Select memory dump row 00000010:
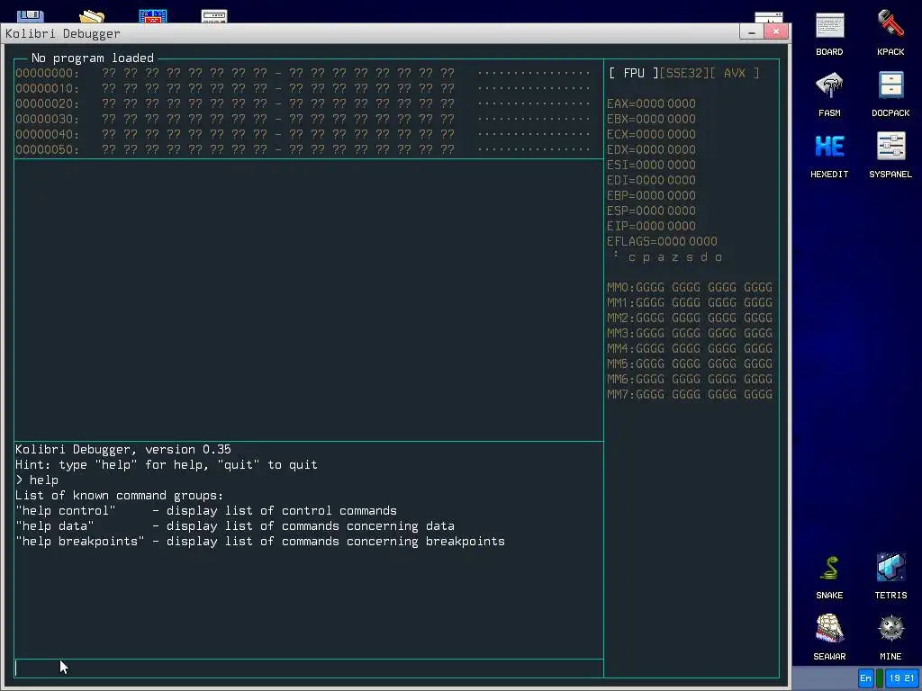 tap(303, 88)
